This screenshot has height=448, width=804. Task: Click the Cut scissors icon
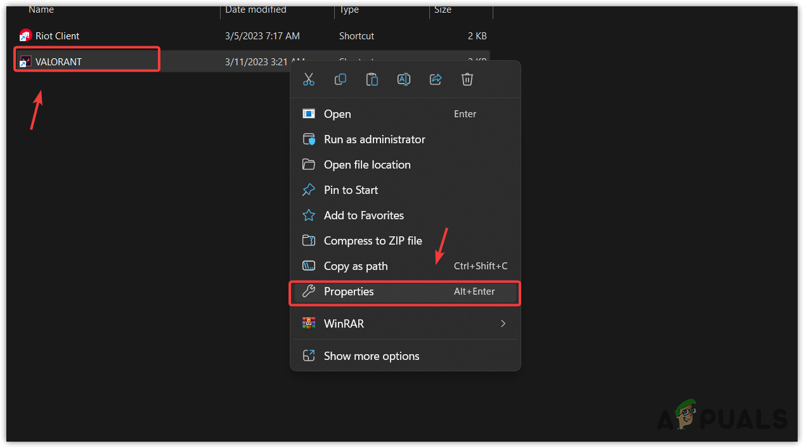[309, 79]
